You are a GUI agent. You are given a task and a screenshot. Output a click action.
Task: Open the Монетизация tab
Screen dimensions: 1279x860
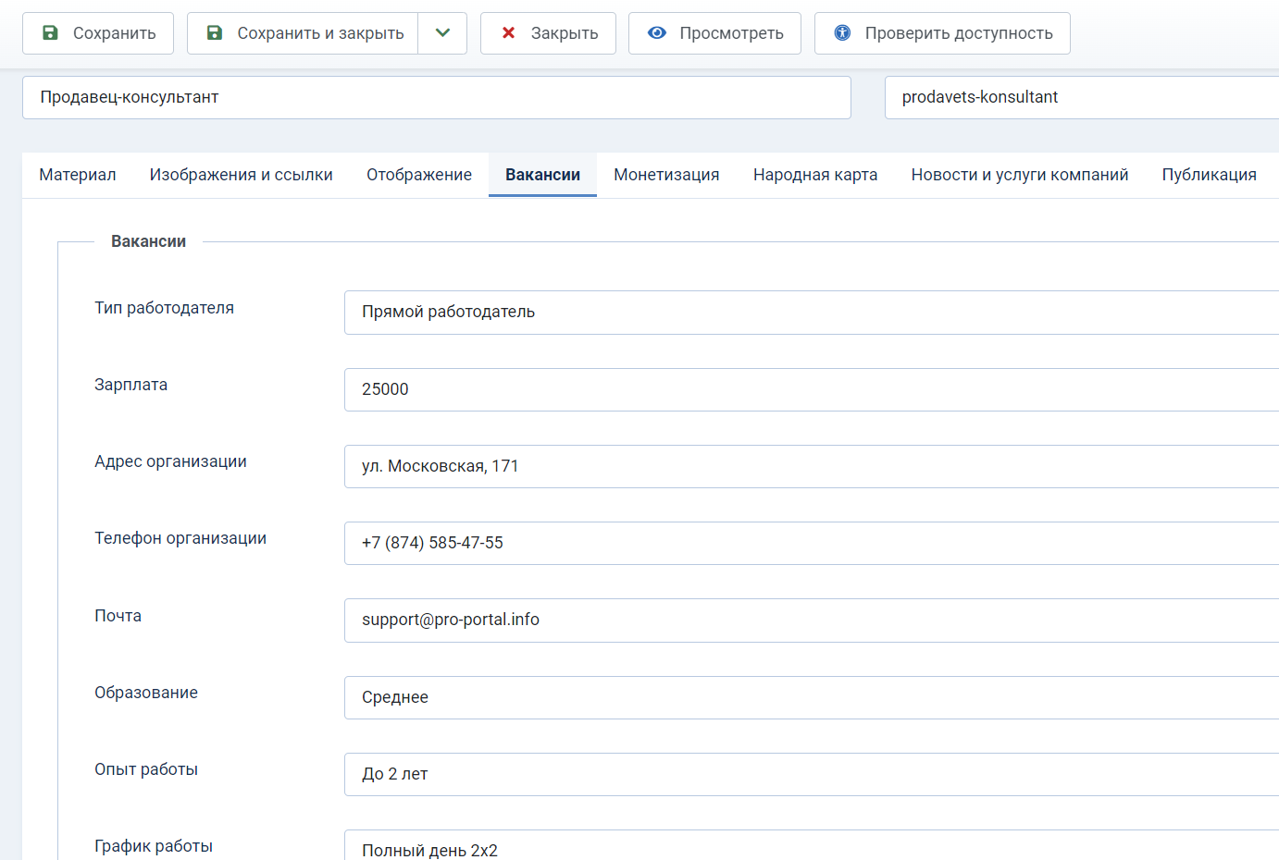666,175
